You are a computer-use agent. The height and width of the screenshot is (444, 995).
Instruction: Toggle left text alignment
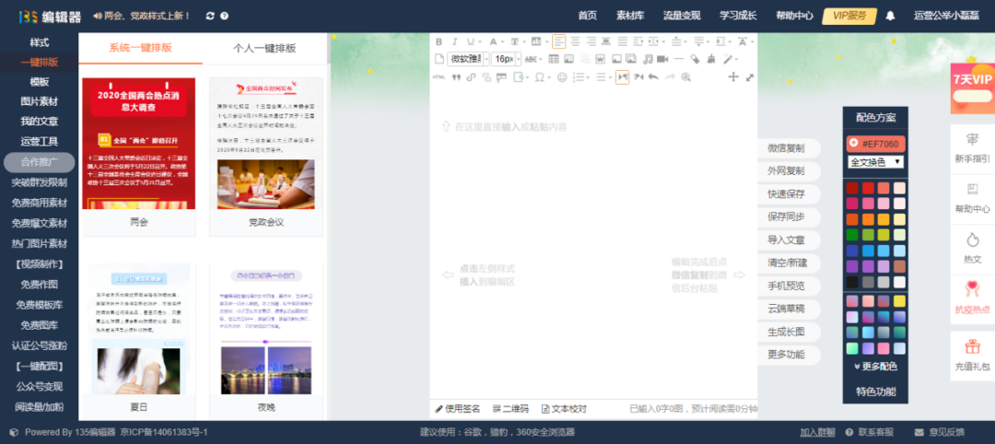559,41
